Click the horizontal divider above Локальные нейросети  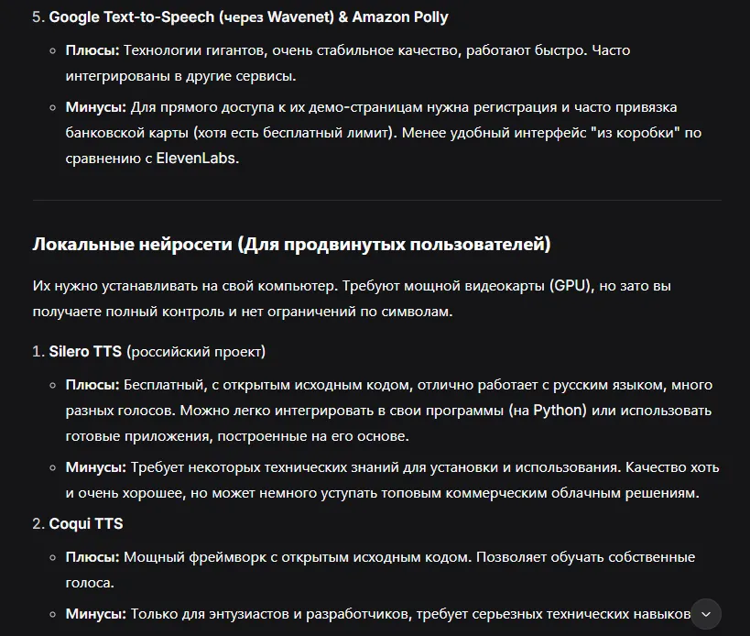pos(376,200)
